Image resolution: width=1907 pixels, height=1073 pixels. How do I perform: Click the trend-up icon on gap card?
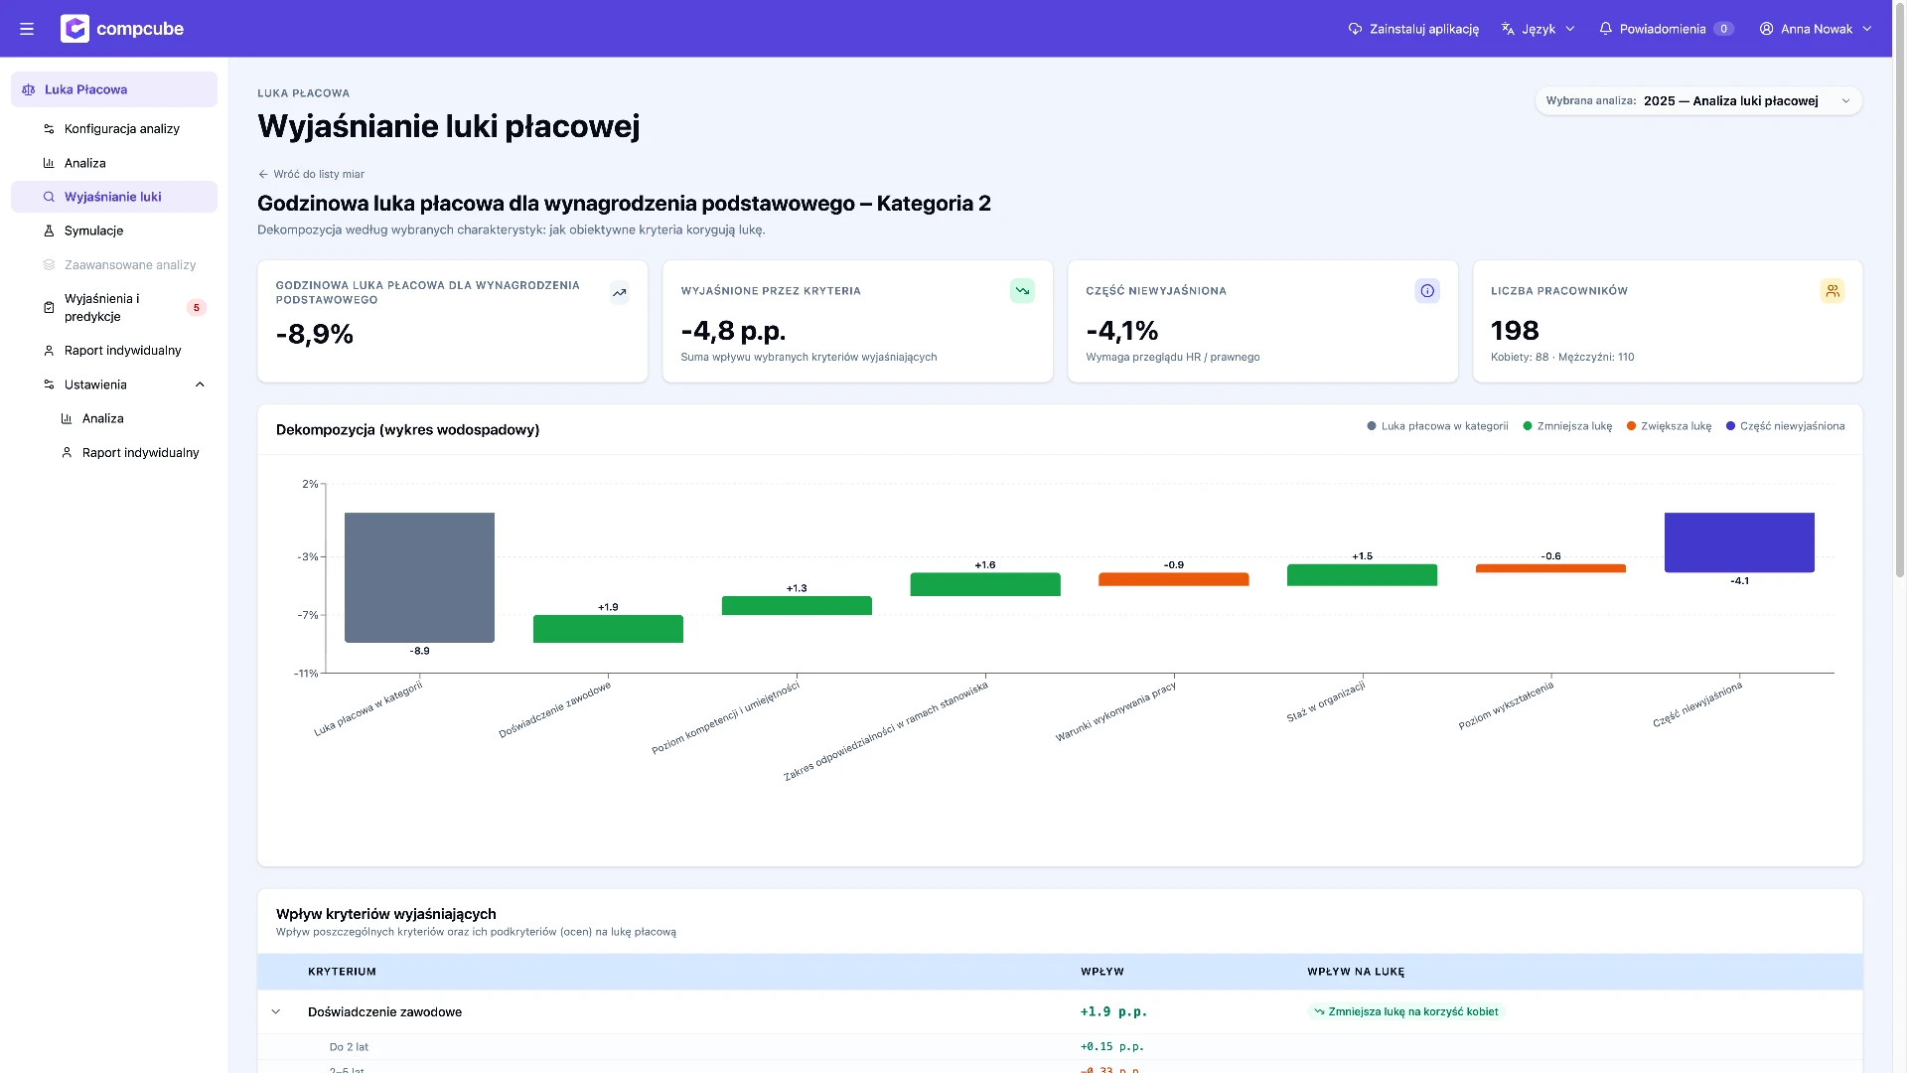[619, 292]
